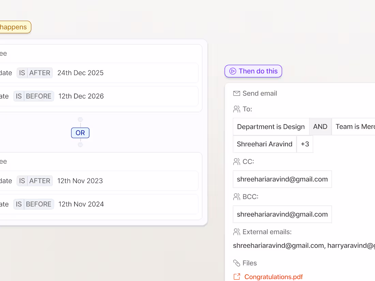Click the CC email field shreehariaravind@gmail.com

pos(282,179)
